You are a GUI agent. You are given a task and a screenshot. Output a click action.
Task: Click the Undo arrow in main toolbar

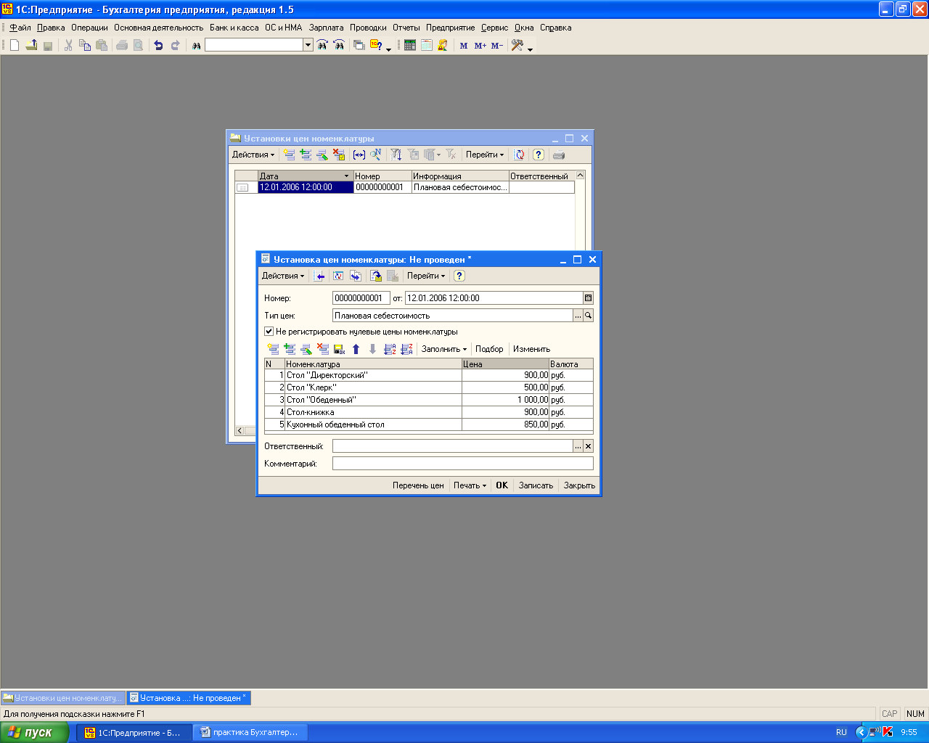coord(158,45)
